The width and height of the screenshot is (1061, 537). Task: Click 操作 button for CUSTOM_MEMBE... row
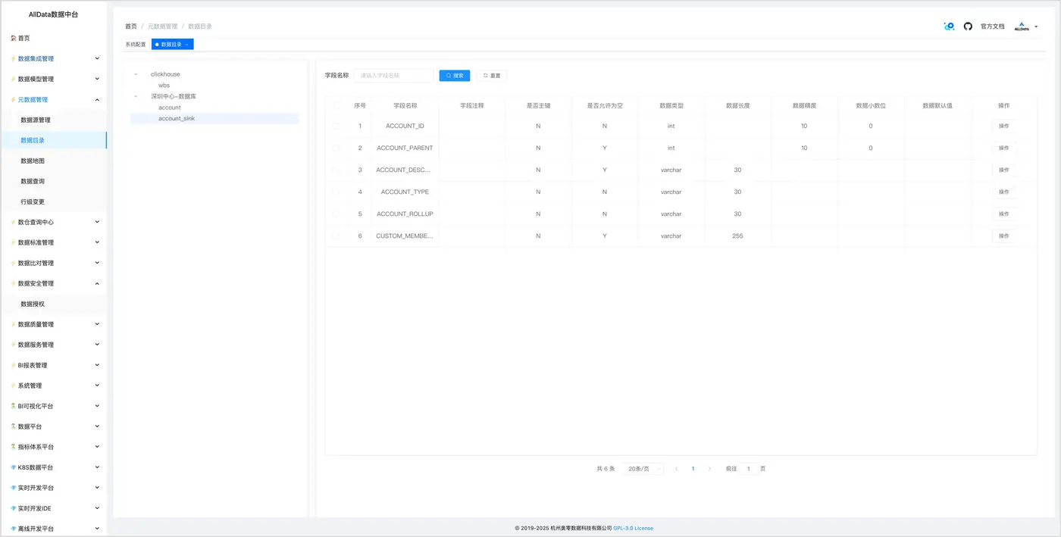pos(1004,236)
